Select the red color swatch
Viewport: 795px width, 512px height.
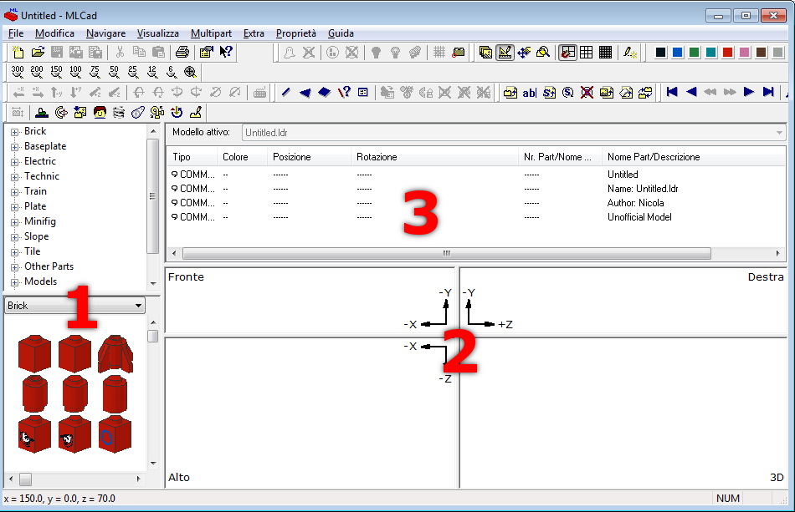coord(727,52)
